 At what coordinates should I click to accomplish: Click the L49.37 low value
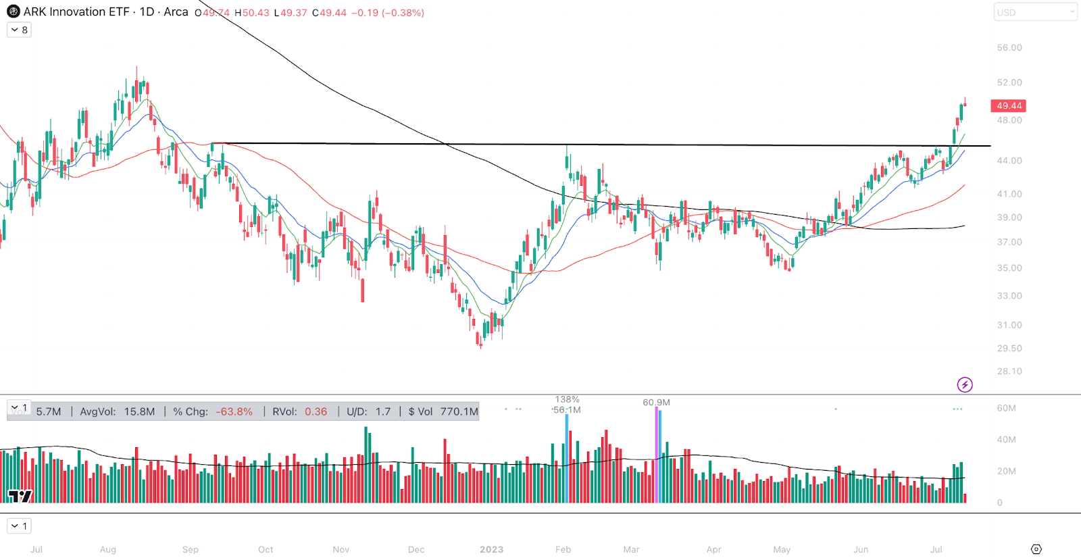click(291, 13)
